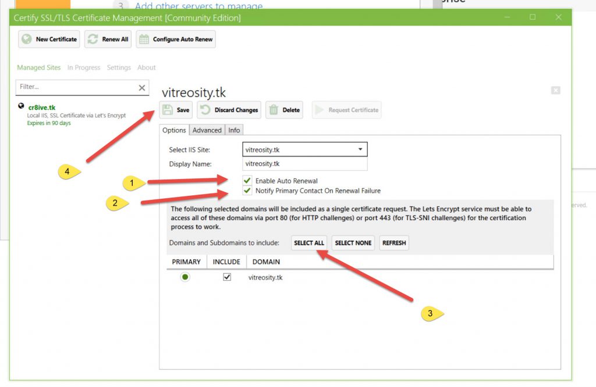This screenshot has width=596, height=387.
Task: Close the vitreosity.tk site detail panel
Action: pyautogui.click(x=555, y=90)
